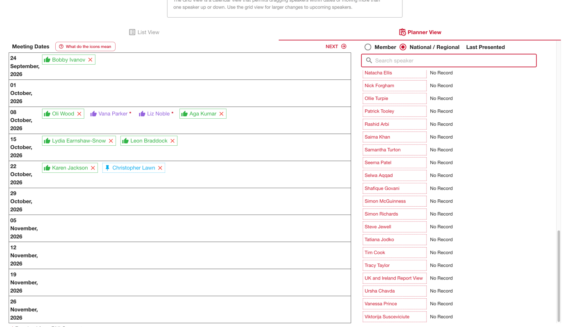Remove Christopher Lawn with the red X

point(160,168)
